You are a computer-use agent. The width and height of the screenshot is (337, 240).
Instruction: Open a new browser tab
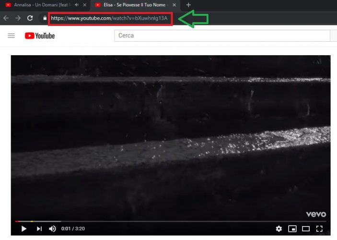click(x=188, y=5)
